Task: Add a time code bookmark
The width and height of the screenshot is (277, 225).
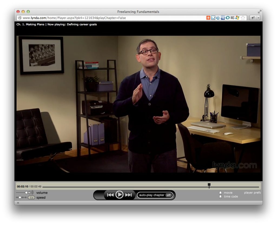Action: pos(220,197)
